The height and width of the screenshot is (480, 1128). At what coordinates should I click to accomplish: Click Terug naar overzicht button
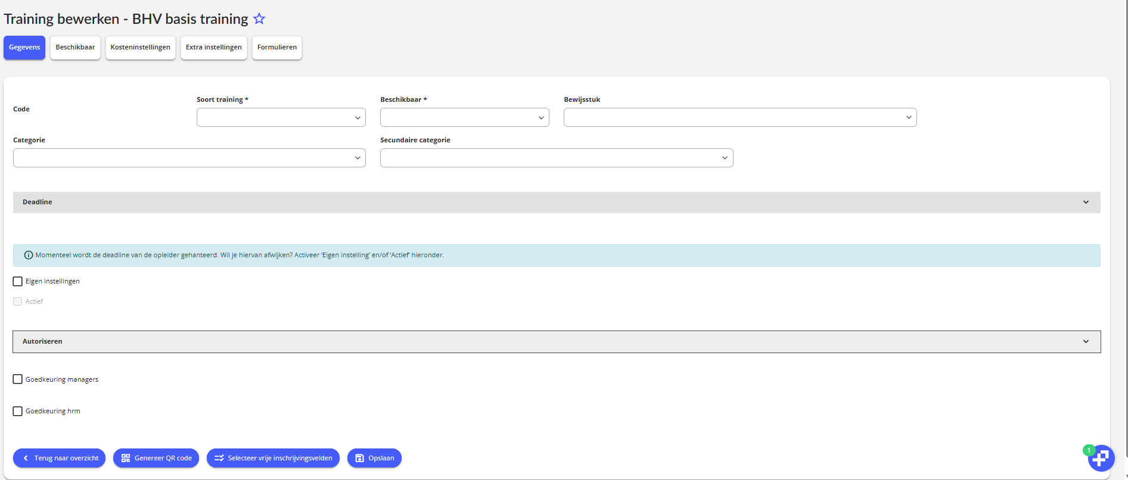coord(60,458)
